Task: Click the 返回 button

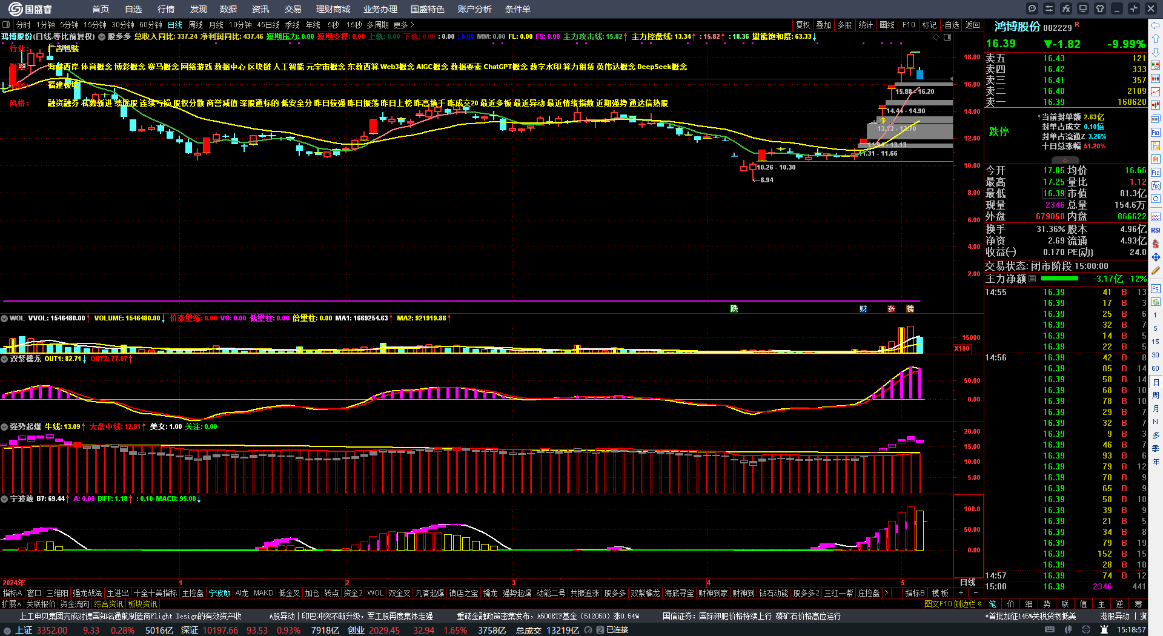Action: coord(973,25)
